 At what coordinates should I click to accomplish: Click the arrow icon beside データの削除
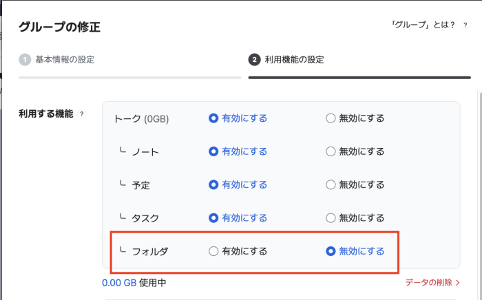click(458, 282)
